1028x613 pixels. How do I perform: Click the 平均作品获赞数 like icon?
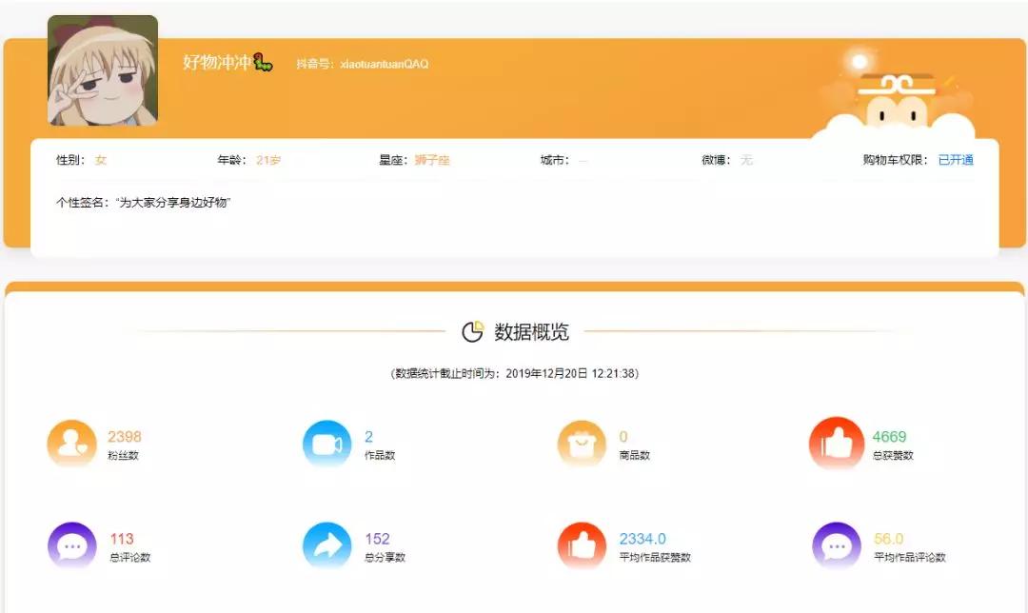(x=582, y=544)
